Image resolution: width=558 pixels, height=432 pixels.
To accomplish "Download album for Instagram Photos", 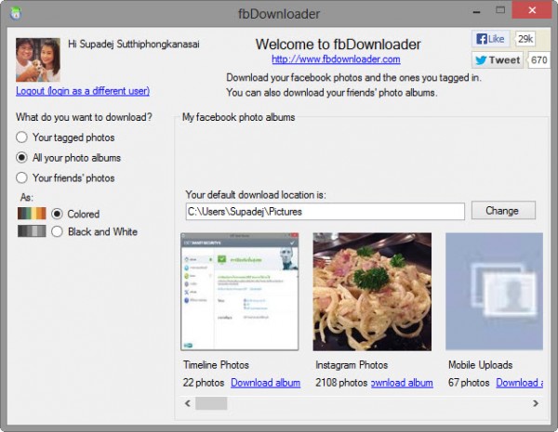I will click(x=402, y=383).
